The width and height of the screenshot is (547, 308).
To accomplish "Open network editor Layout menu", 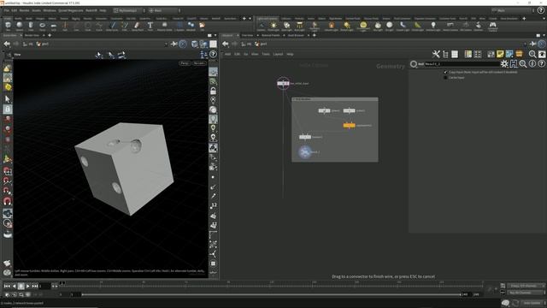I will point(278,54).
